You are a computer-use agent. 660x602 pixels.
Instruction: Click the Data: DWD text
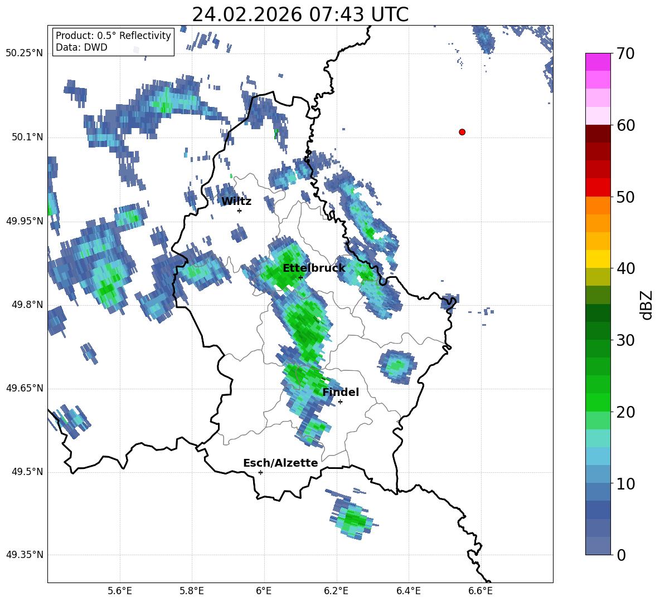coord(81,47)
